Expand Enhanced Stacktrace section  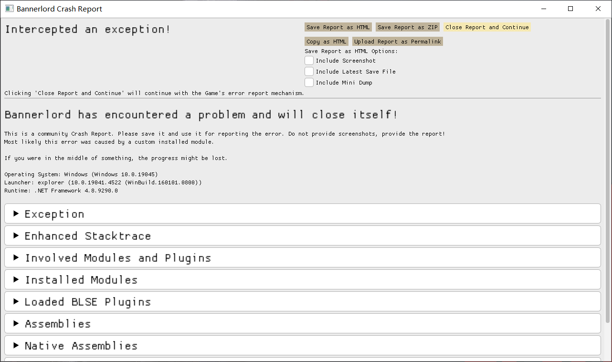point(303,235)
